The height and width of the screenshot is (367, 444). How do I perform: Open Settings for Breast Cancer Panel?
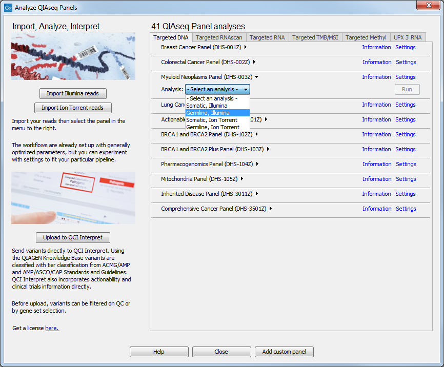click(x=406, y=47)
